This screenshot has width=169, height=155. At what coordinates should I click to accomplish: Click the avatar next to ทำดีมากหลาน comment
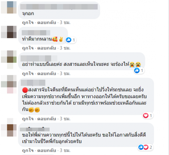point(9,32)
